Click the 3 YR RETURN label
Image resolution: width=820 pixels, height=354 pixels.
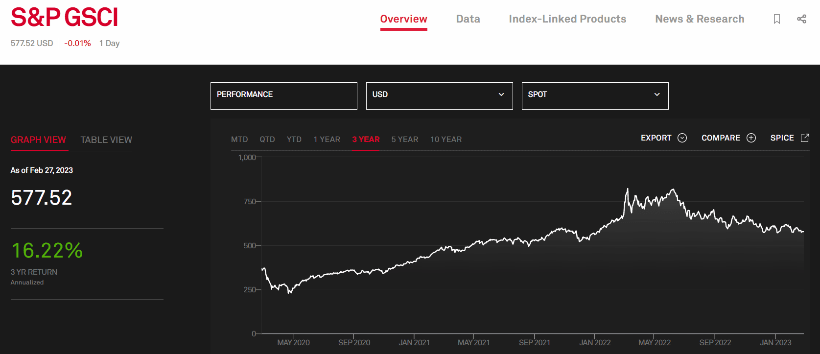tap(34, 272)
